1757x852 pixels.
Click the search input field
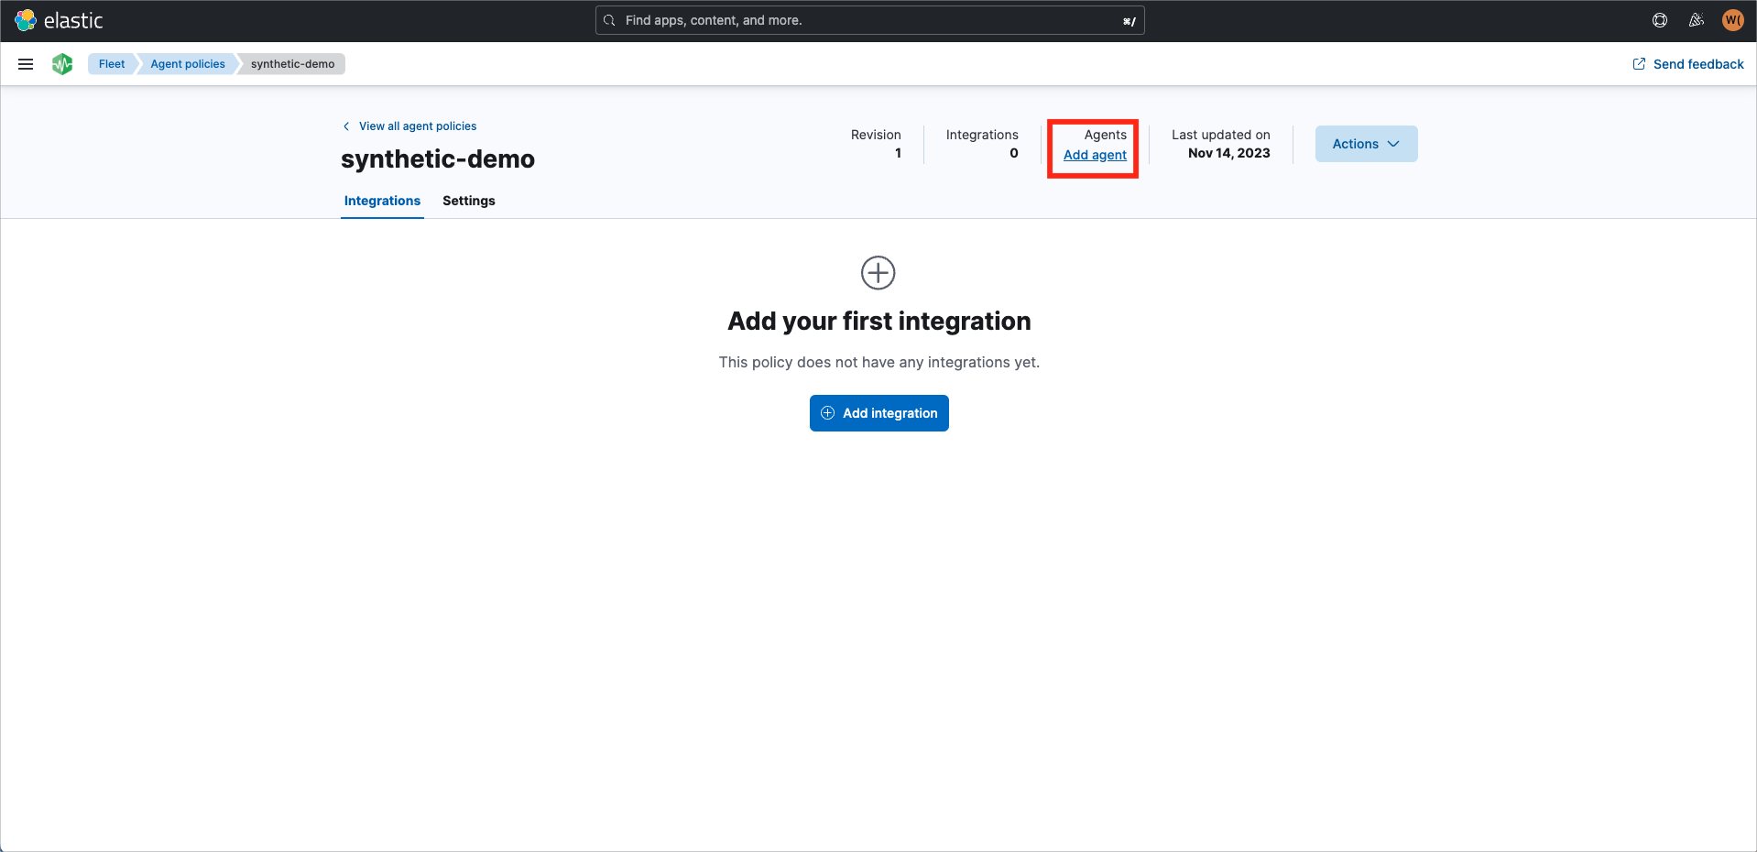(x=869, y=20)
